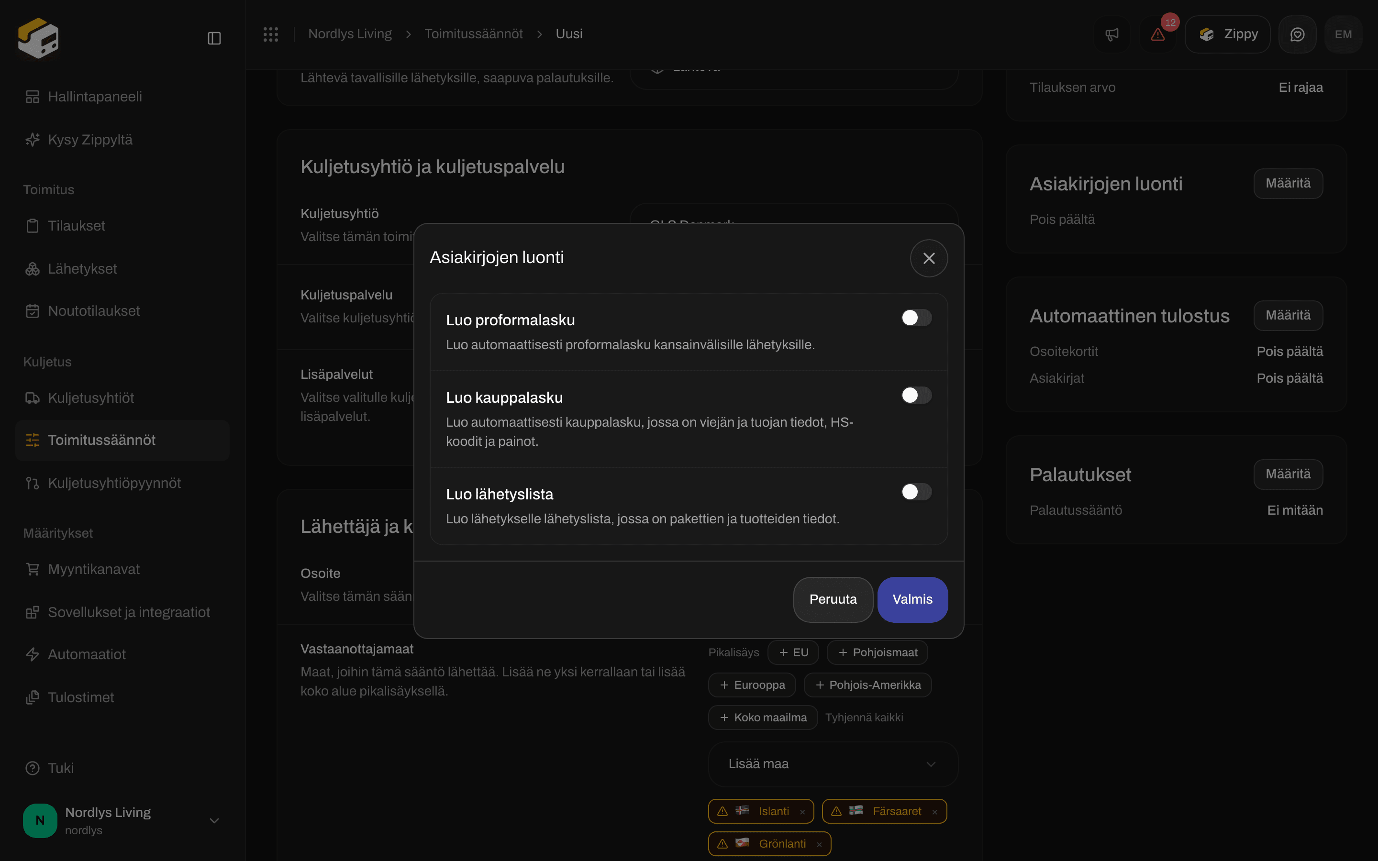
Task: Click the Peruuta button
Action: point(833,600)
